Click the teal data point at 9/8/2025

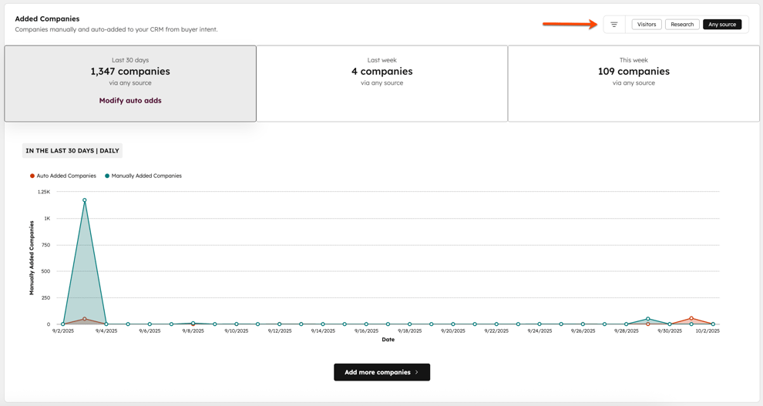coord(193,324)
